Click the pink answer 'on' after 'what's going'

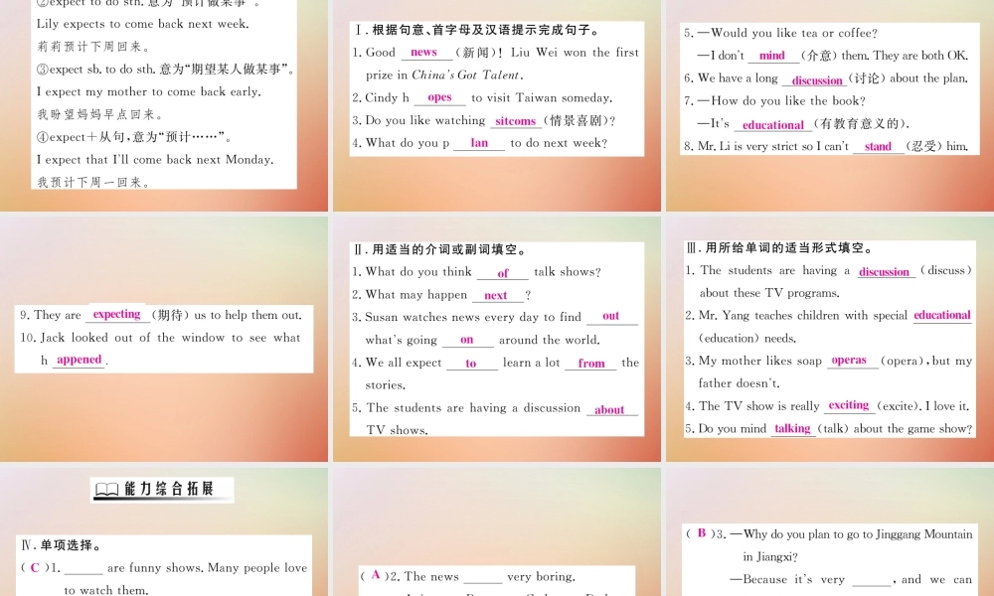(466, 340)
